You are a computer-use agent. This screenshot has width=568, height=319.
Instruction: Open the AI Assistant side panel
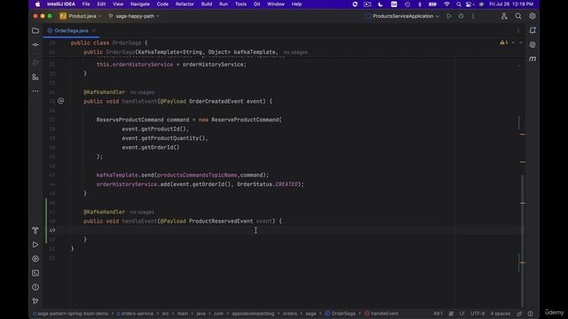click(532, 45)
